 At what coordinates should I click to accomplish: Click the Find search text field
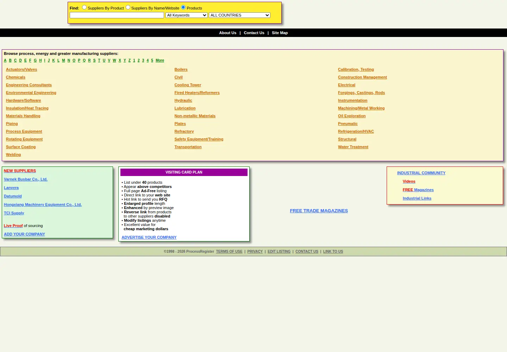[117, 15]
